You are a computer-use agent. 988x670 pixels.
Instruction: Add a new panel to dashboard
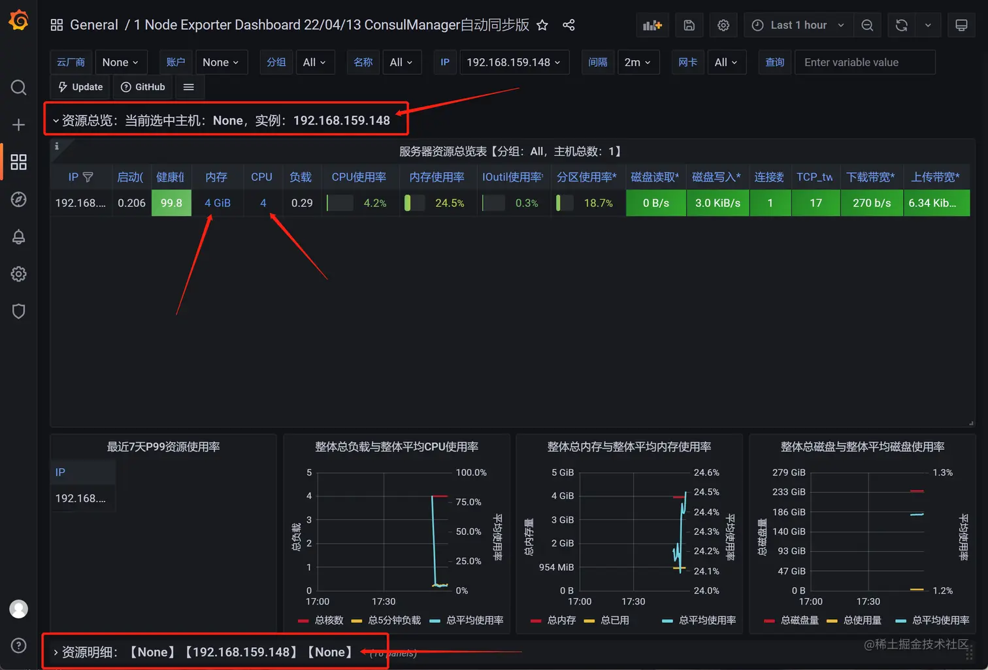(x=652, y=25)
